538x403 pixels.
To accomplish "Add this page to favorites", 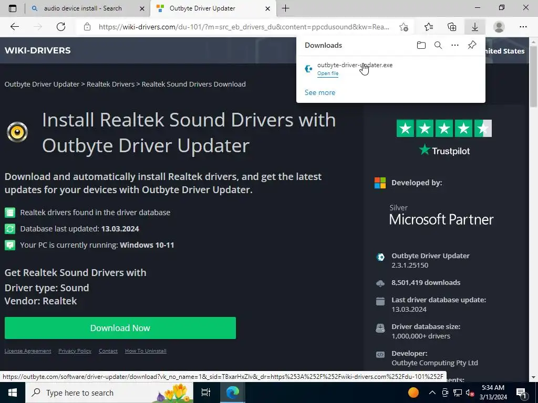I will click(404, 27).
